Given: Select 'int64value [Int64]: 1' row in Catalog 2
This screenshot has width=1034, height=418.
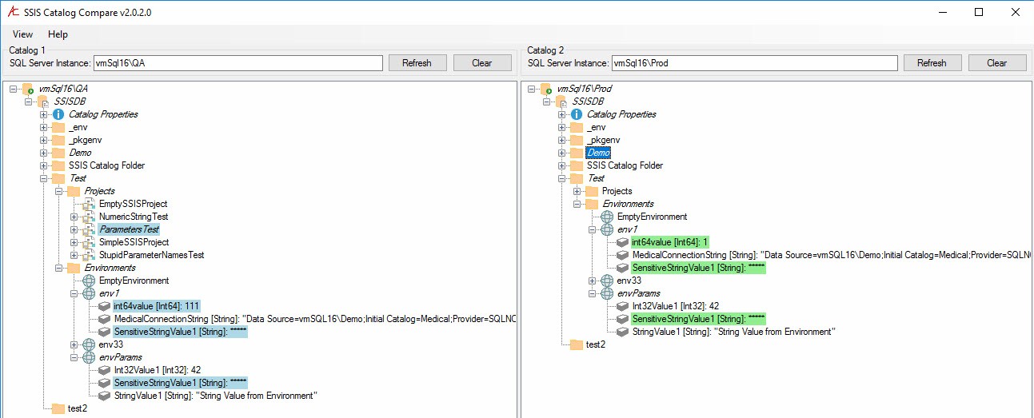Looking at the screenshot, I should [670, 242].
